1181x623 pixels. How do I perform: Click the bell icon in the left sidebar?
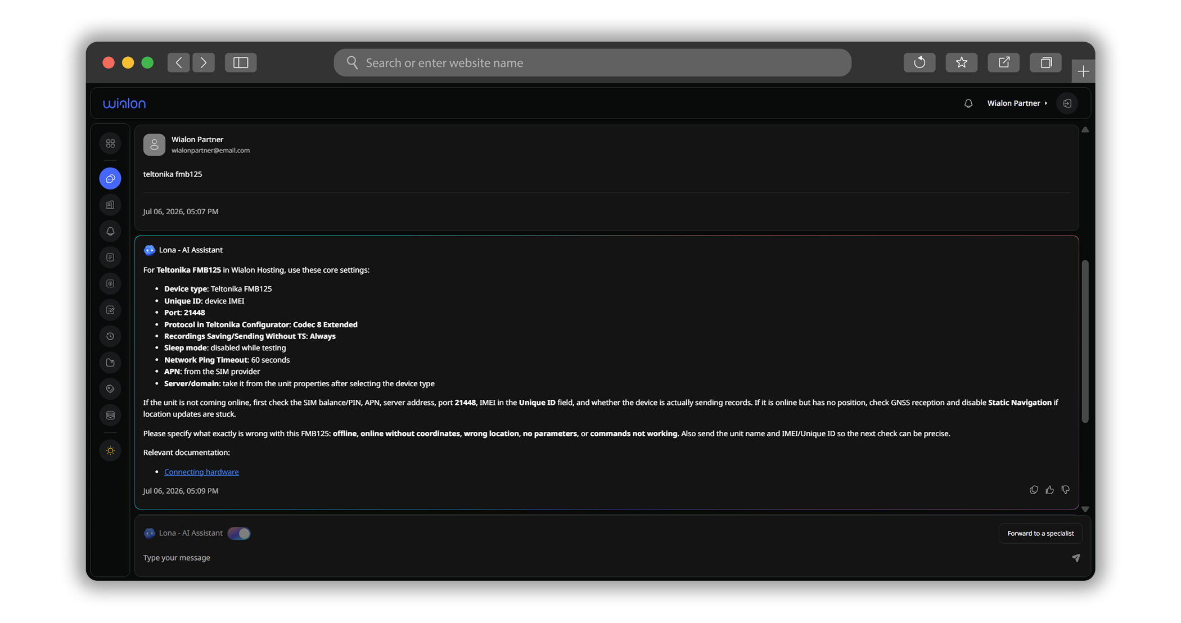(x=110, y=231)
